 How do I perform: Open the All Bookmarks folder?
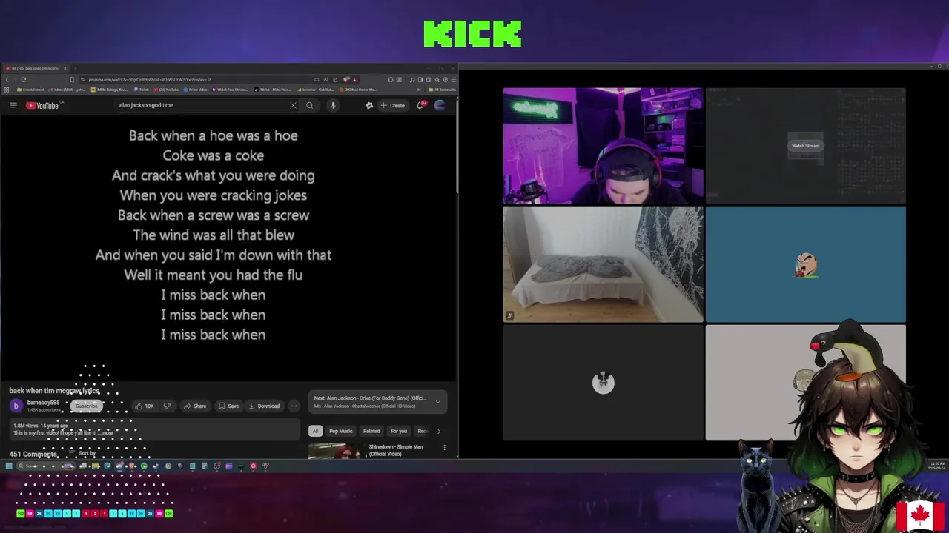[x=442, y=90]
